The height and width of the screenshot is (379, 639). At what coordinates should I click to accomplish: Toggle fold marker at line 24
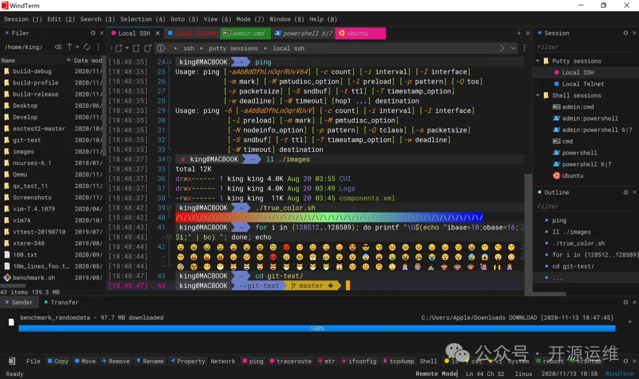[x=169, y=62]
